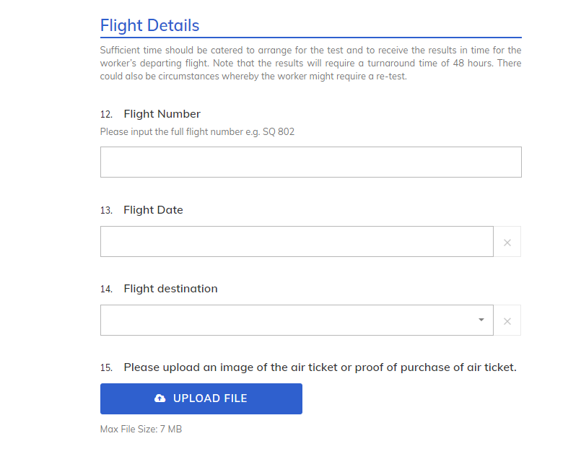Click the Flight Details heading
The width and height of the screenshot is (581, 449).
[x=149, y=26]
